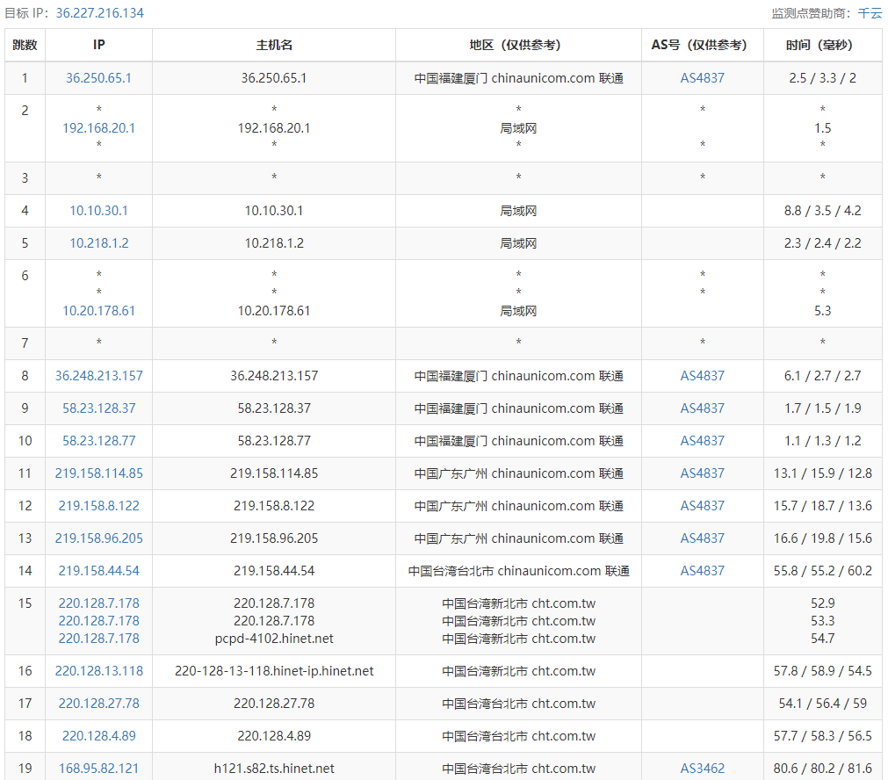The width and height of the screenshot is (888, 780).
Task: Click the 80.6 / 80.2 / 81.6 timing cell
Action: pyautogui.click(x=823, y=769)
